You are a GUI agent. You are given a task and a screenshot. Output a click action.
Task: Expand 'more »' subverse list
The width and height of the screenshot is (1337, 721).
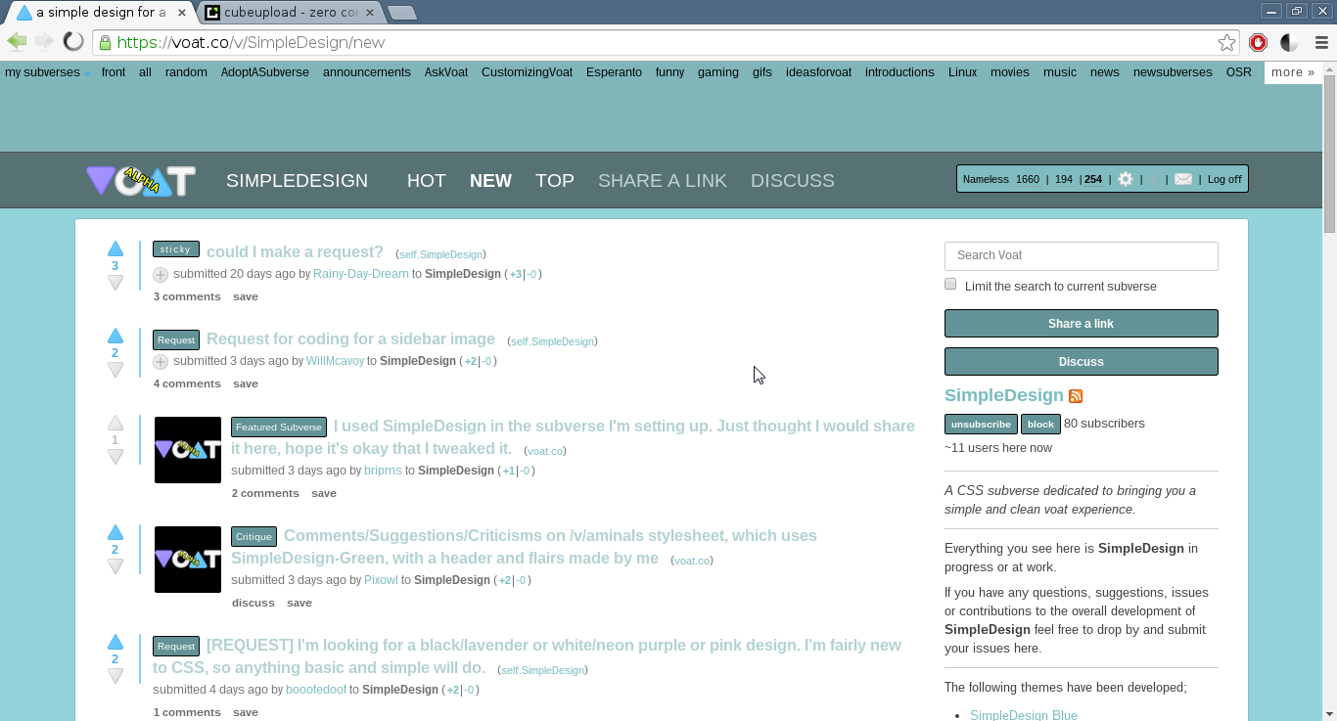click(x=1293, y=72)
